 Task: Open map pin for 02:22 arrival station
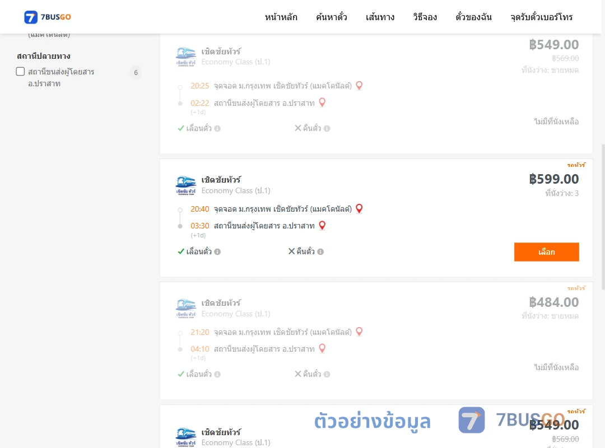tap(322, 102)
